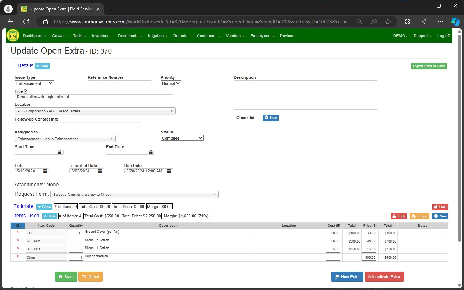Show the Estimate section
The width and height of the screenshot is (464, 290).
click(x=44, y=207)
